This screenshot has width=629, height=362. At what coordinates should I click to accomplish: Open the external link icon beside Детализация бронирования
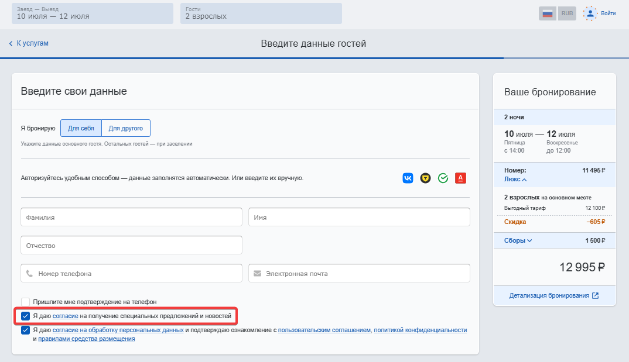pyautogui.click(x=595, y=295)
